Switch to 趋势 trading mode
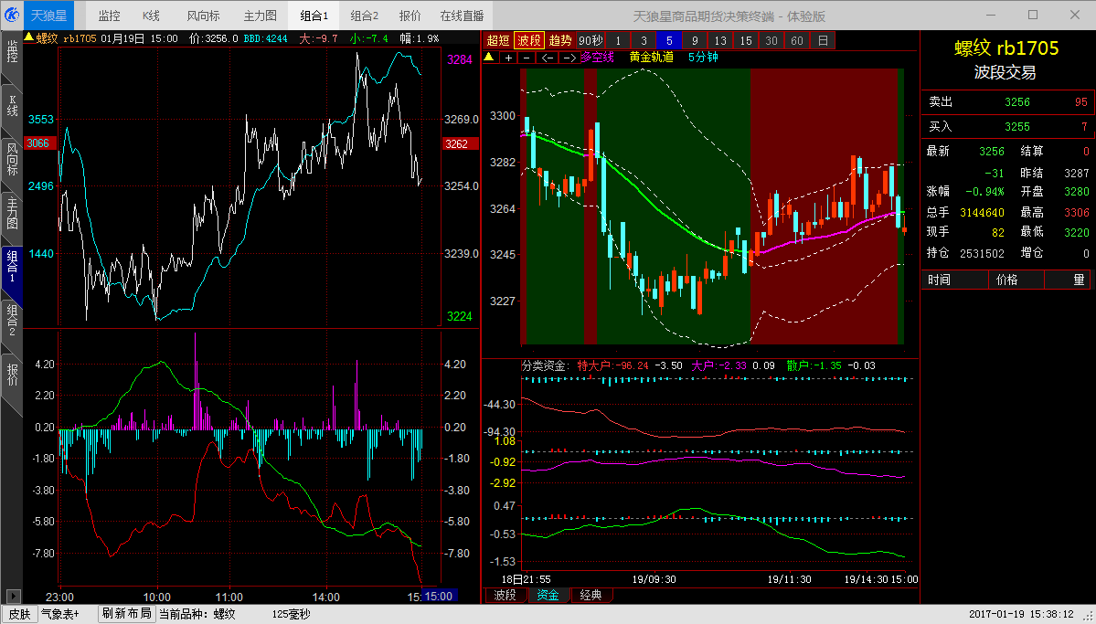This screenshot has height=624, width=1096. [560, 40]
